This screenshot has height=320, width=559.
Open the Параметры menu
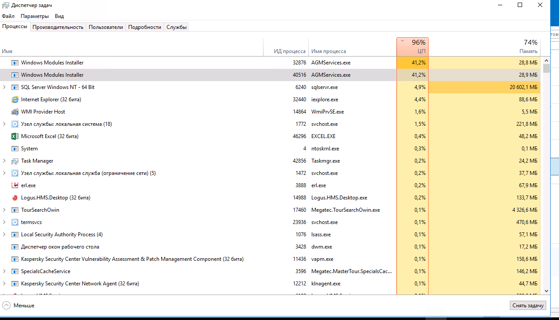click(x=35, y=16)
